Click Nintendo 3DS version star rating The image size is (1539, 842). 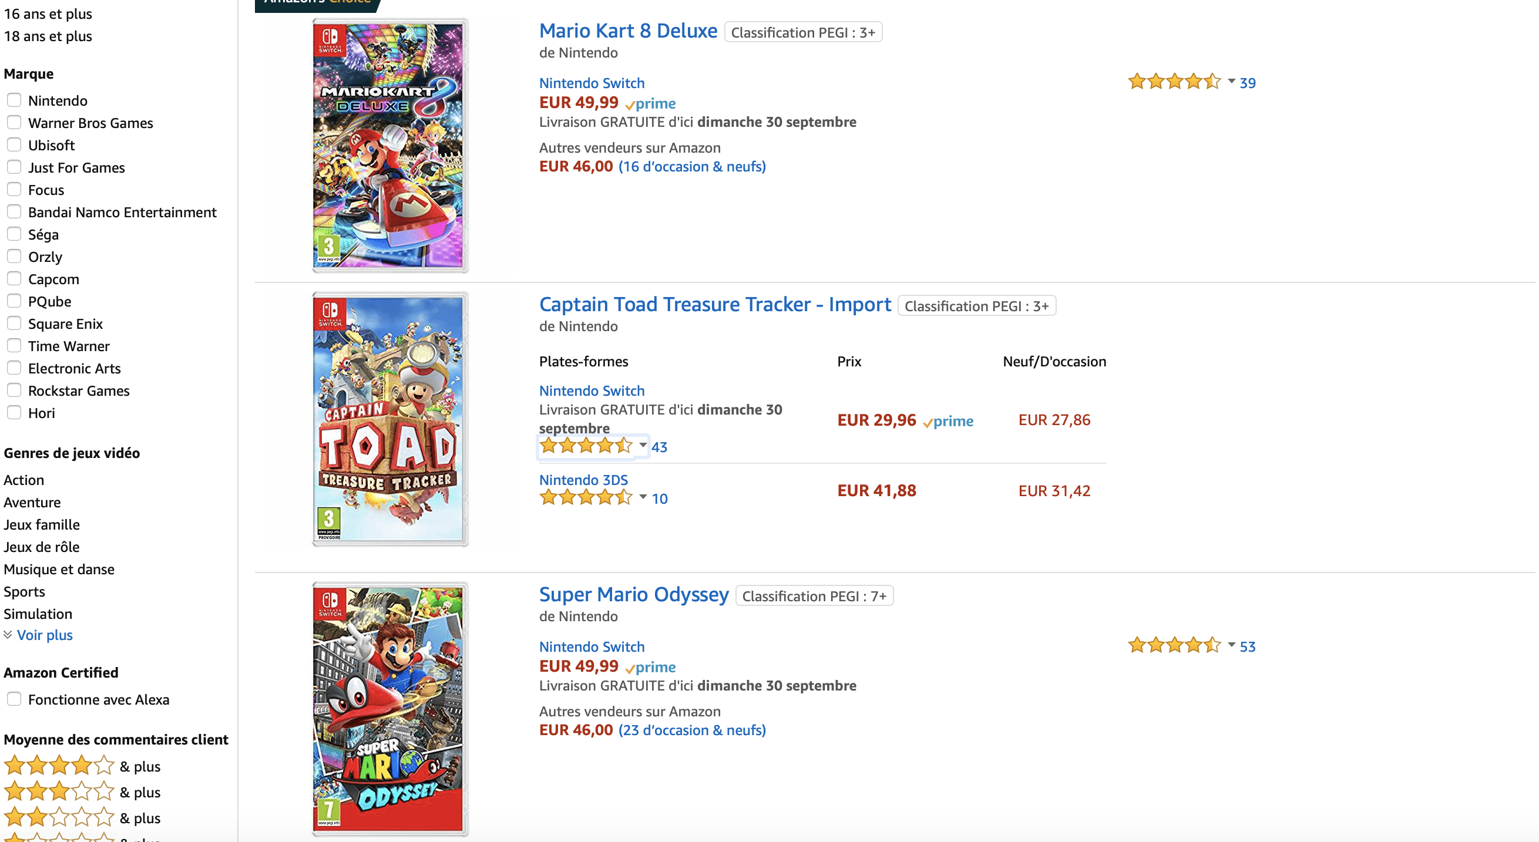[x=585, y=497]
